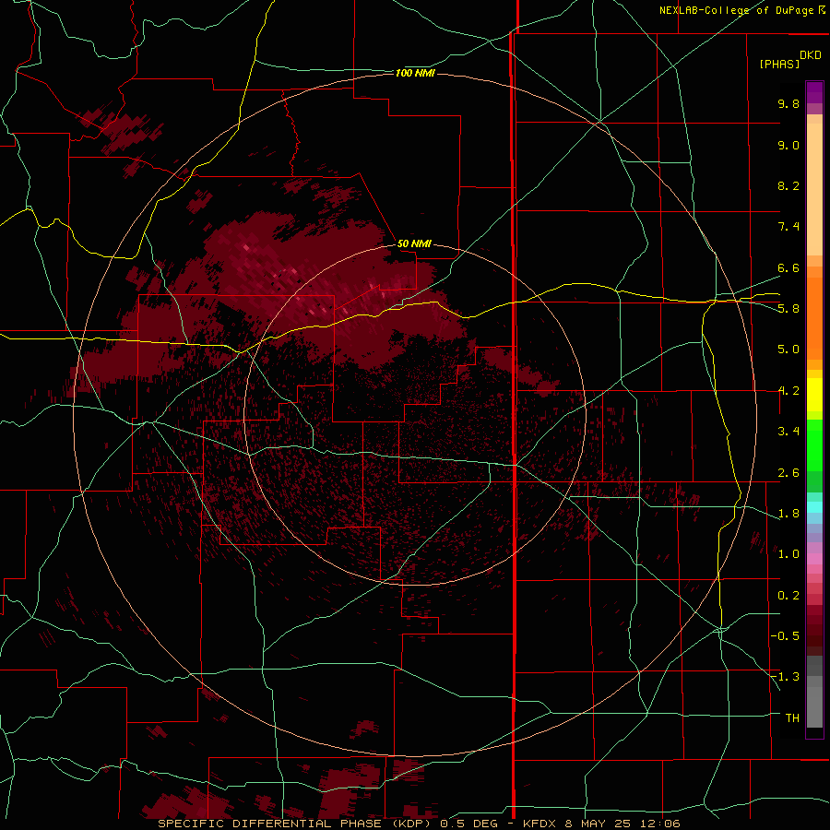This screenshot has width=830, height=830.
Task: Click the 1.0 value on the color scale
Action: click(788, 554)
